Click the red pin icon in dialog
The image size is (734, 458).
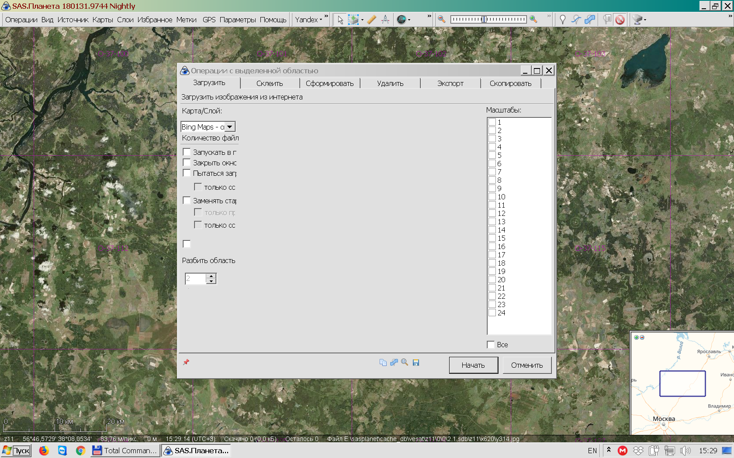(186, 362)
